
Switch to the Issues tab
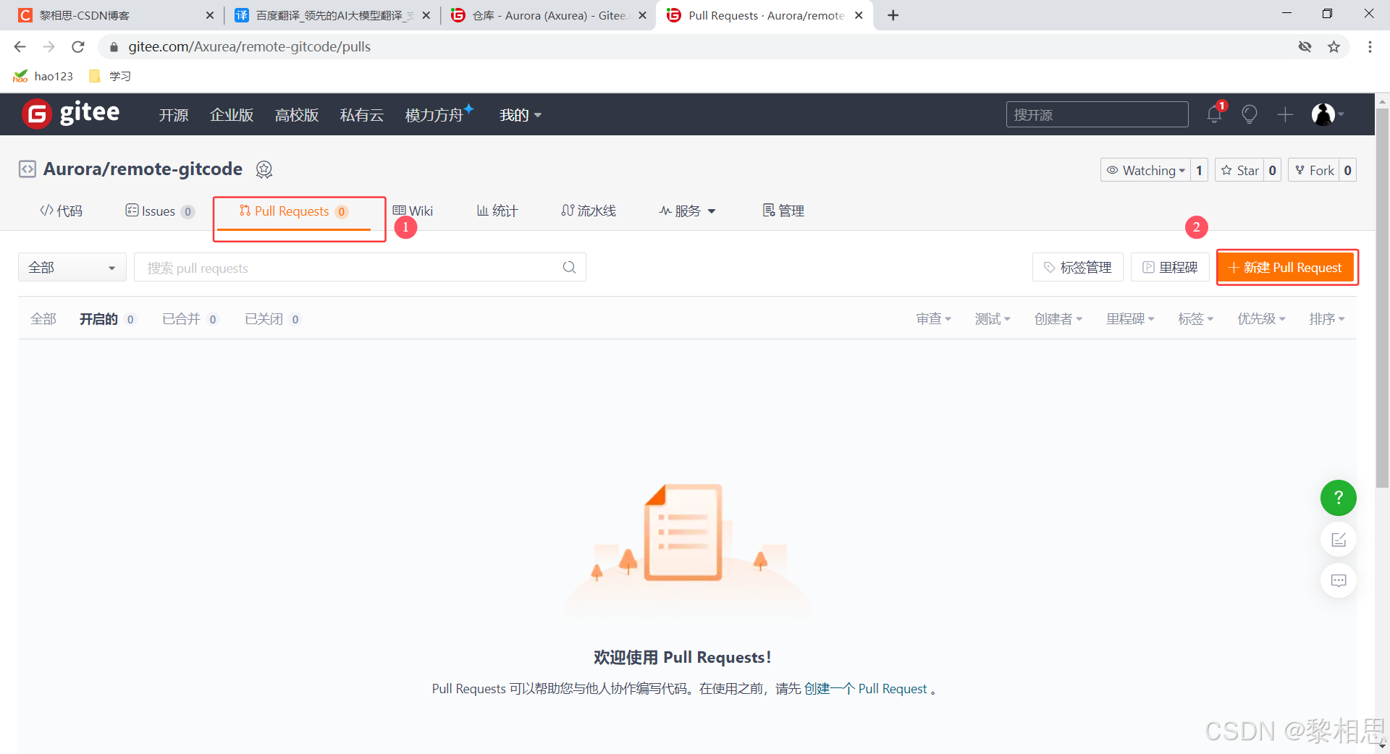click(x=159, y=211)
